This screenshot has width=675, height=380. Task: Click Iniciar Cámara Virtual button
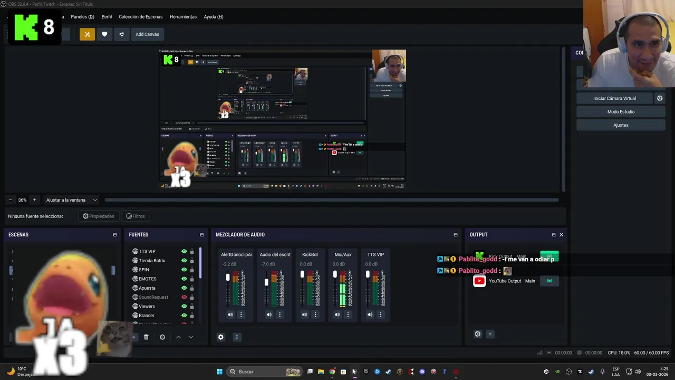point(614,98)
